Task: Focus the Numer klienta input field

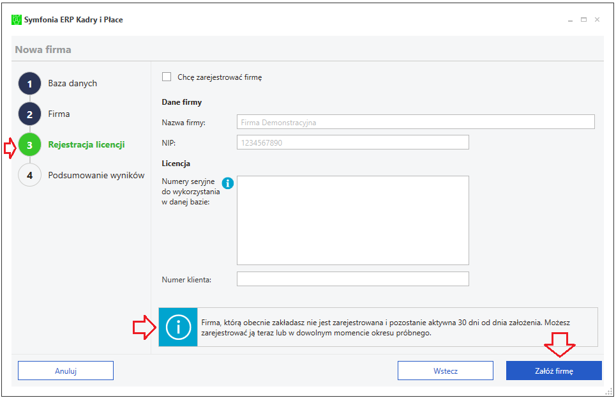Action: 353,279
